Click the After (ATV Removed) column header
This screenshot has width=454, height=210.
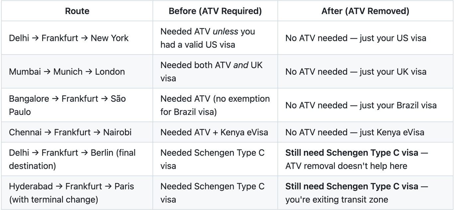[x=365, y=11]
